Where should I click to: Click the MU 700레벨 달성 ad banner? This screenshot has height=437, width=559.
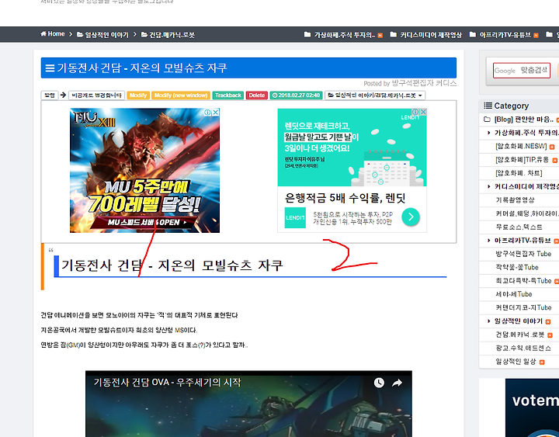[x=144, y=171]
